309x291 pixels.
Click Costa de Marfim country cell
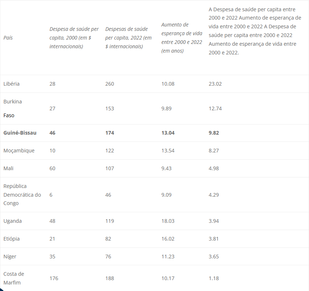[14, 278]
